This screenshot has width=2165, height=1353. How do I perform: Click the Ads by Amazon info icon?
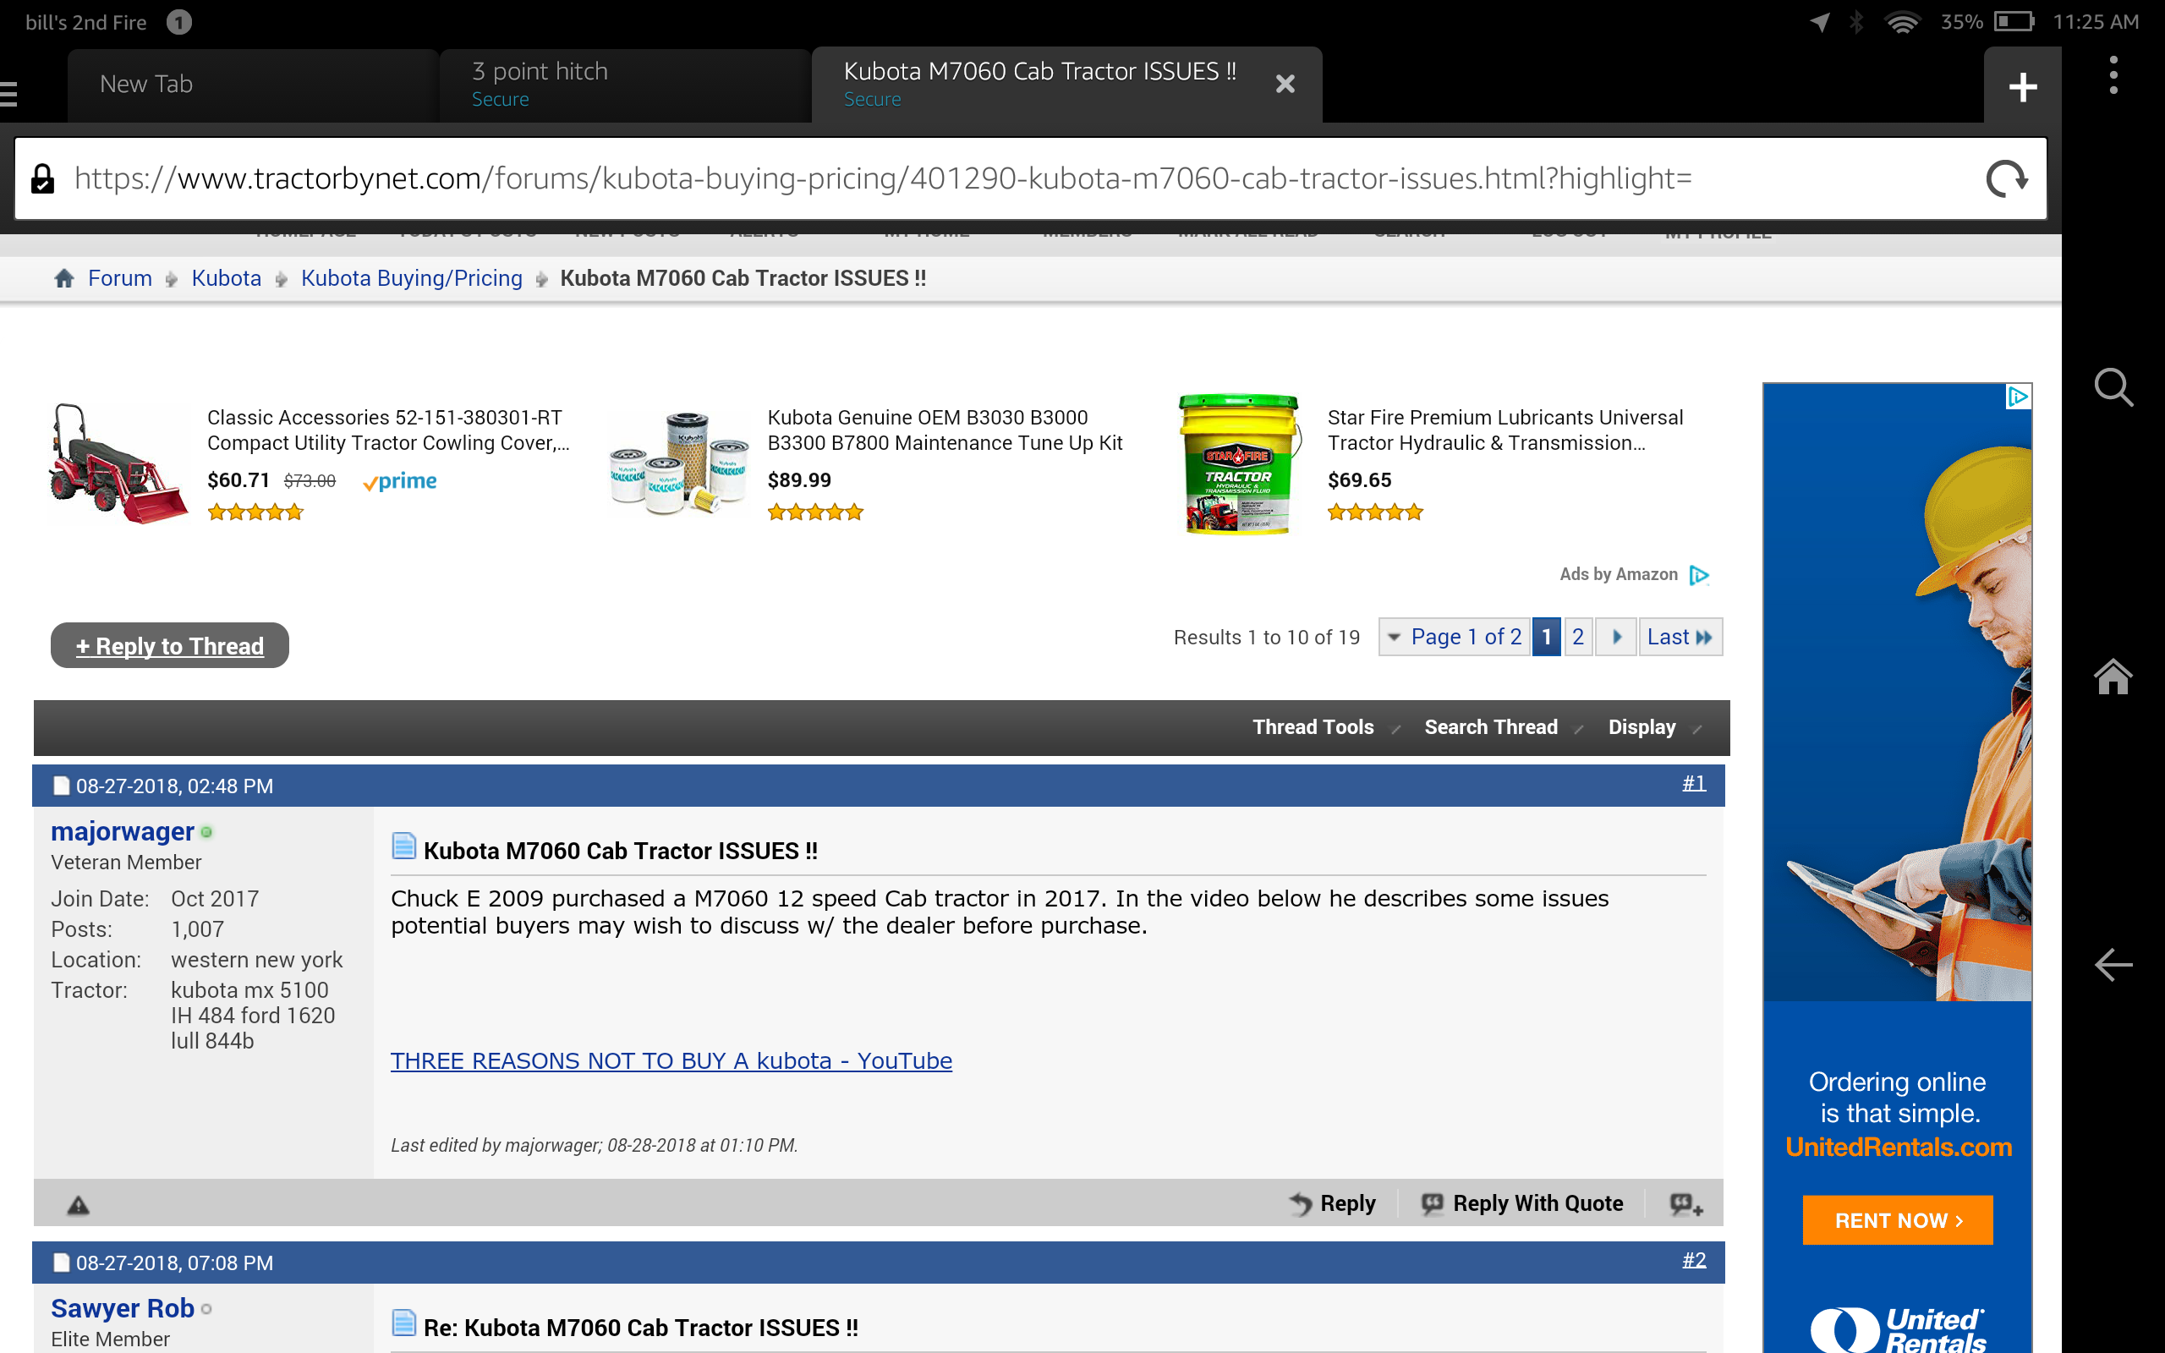coord(1699,574)
